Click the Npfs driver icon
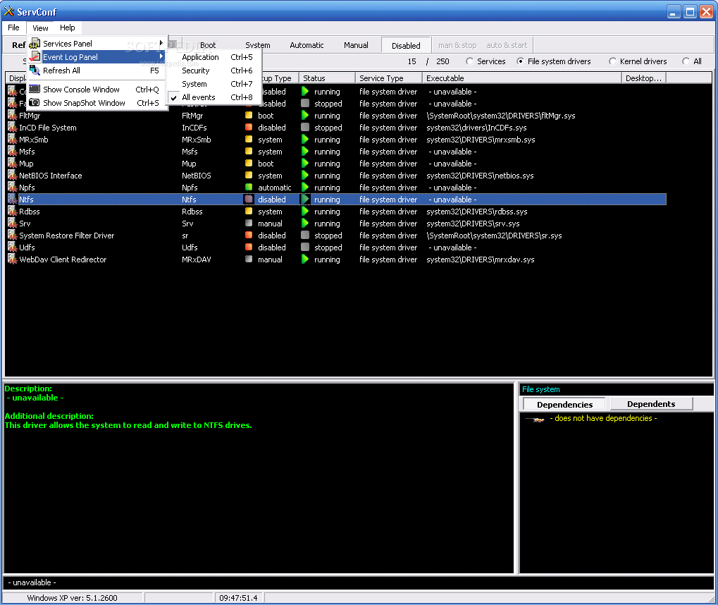The image size is (718, 605). click(13, 187)
